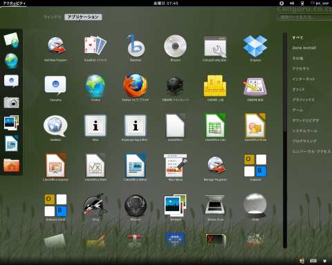Screen dimensions: 332x265
Task: Open the clock menu in top bar
Action: [x=166, y=3]
